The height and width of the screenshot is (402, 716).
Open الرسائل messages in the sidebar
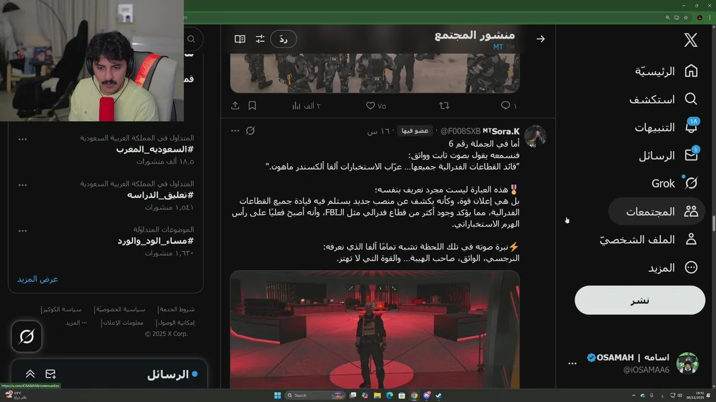pos(668,156)
